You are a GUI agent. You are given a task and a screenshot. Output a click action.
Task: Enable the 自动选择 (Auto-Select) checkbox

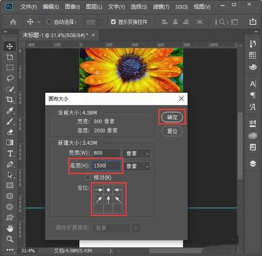[x=49, y=22]
